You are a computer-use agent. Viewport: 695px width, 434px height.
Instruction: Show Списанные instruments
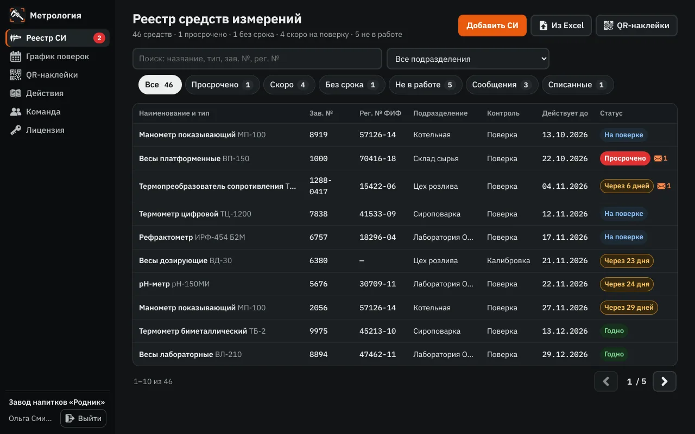(x=578, y=85)
